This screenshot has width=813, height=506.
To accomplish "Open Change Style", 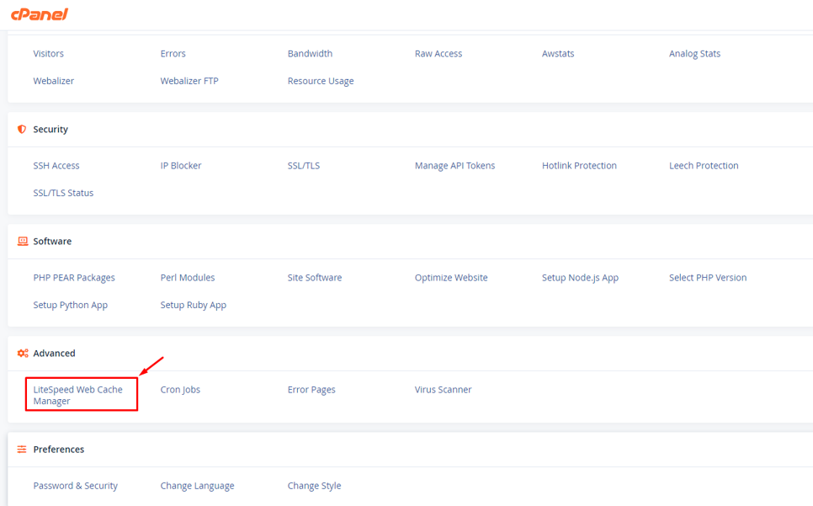I will [314, 486].
